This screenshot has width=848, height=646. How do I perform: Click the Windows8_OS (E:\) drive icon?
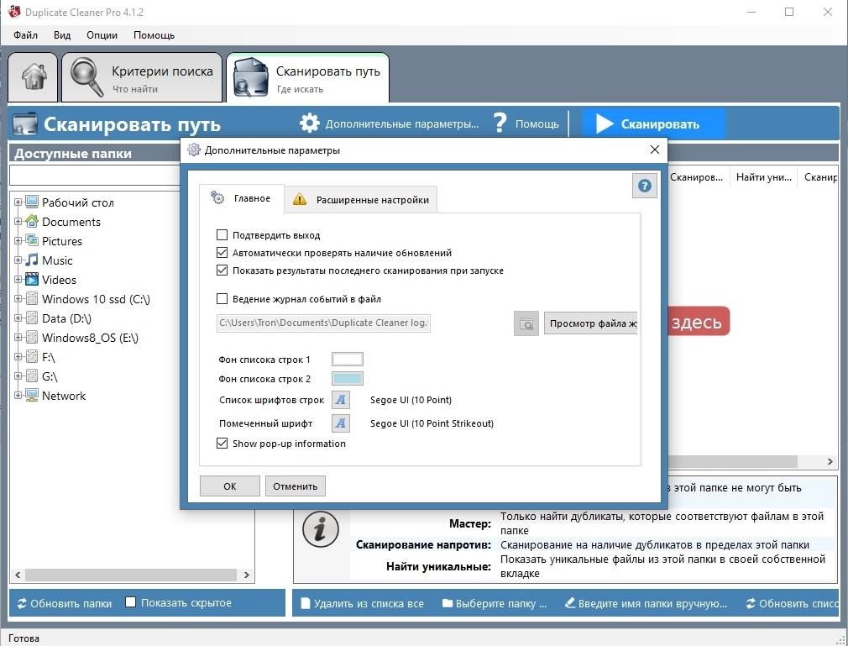click(x=32, y=338)
